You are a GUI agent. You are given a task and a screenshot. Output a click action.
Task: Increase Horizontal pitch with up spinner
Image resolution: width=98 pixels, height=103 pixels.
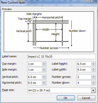(x=44, y=82)
